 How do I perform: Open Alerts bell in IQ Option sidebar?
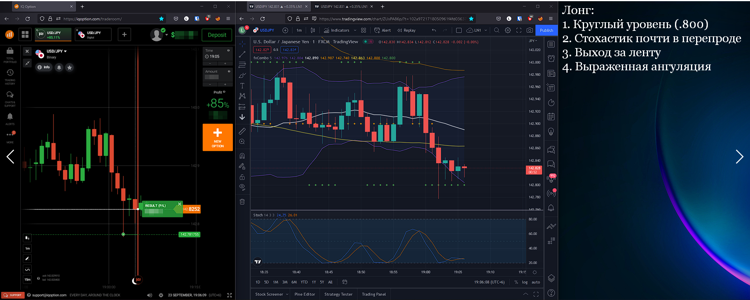[x=10, y=119]
